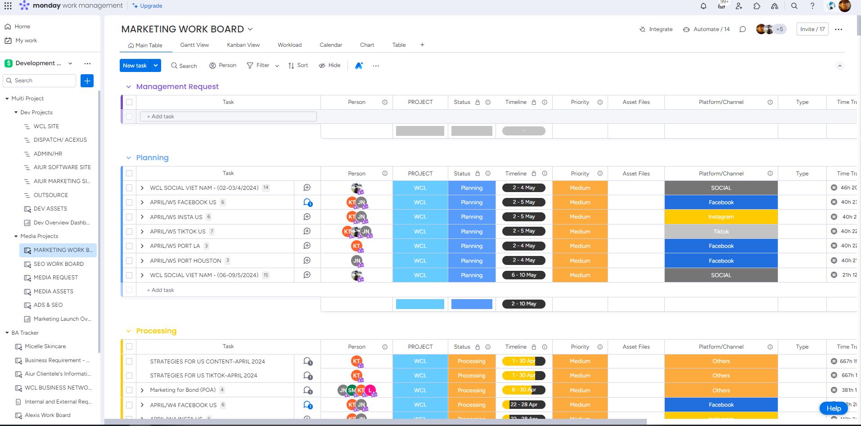Click the Upgrade link
861x426 pixels.
[x=147, y=6]
